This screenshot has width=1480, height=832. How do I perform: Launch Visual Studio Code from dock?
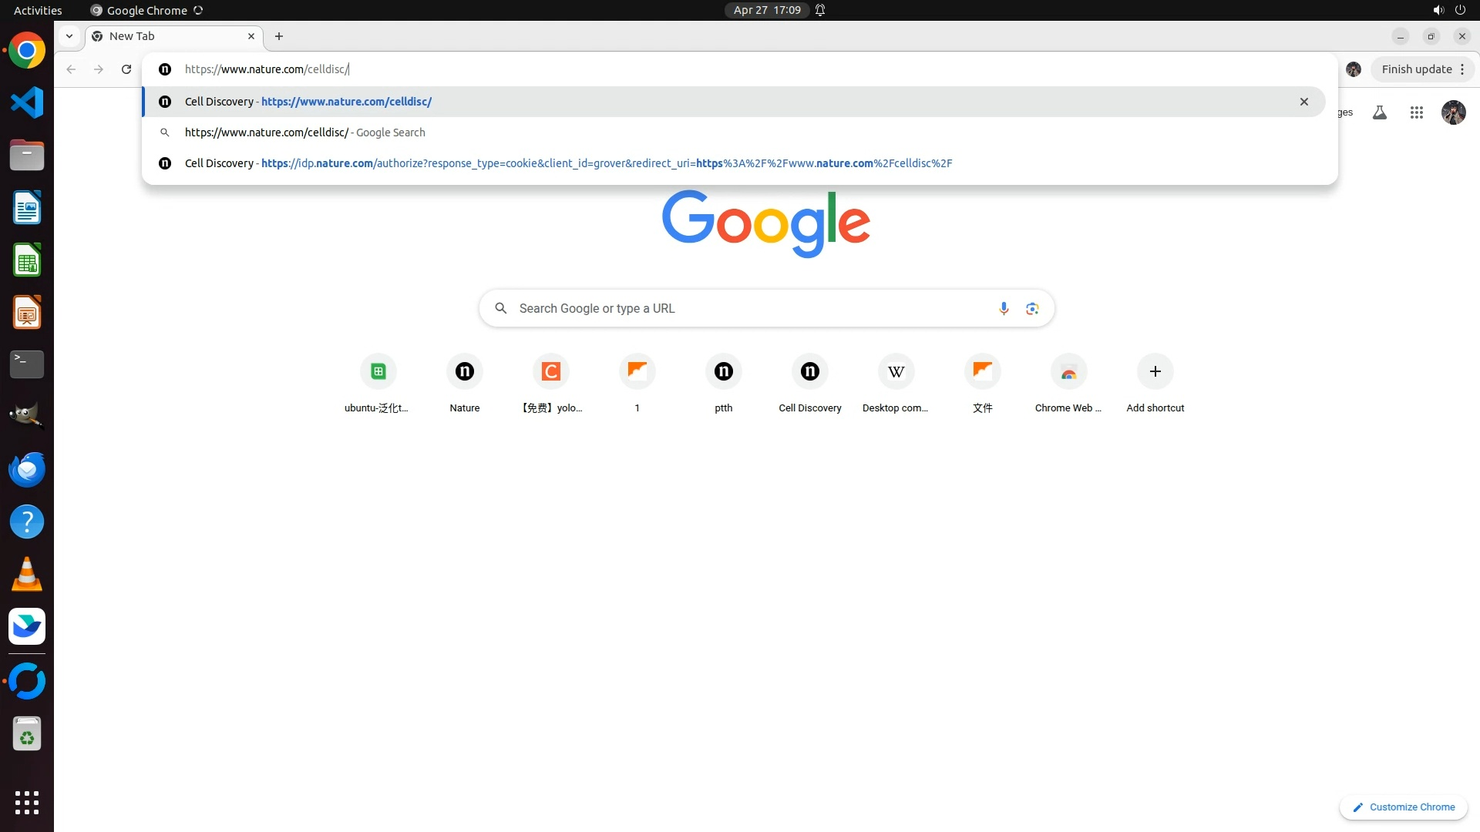click(x=27, y=103)
